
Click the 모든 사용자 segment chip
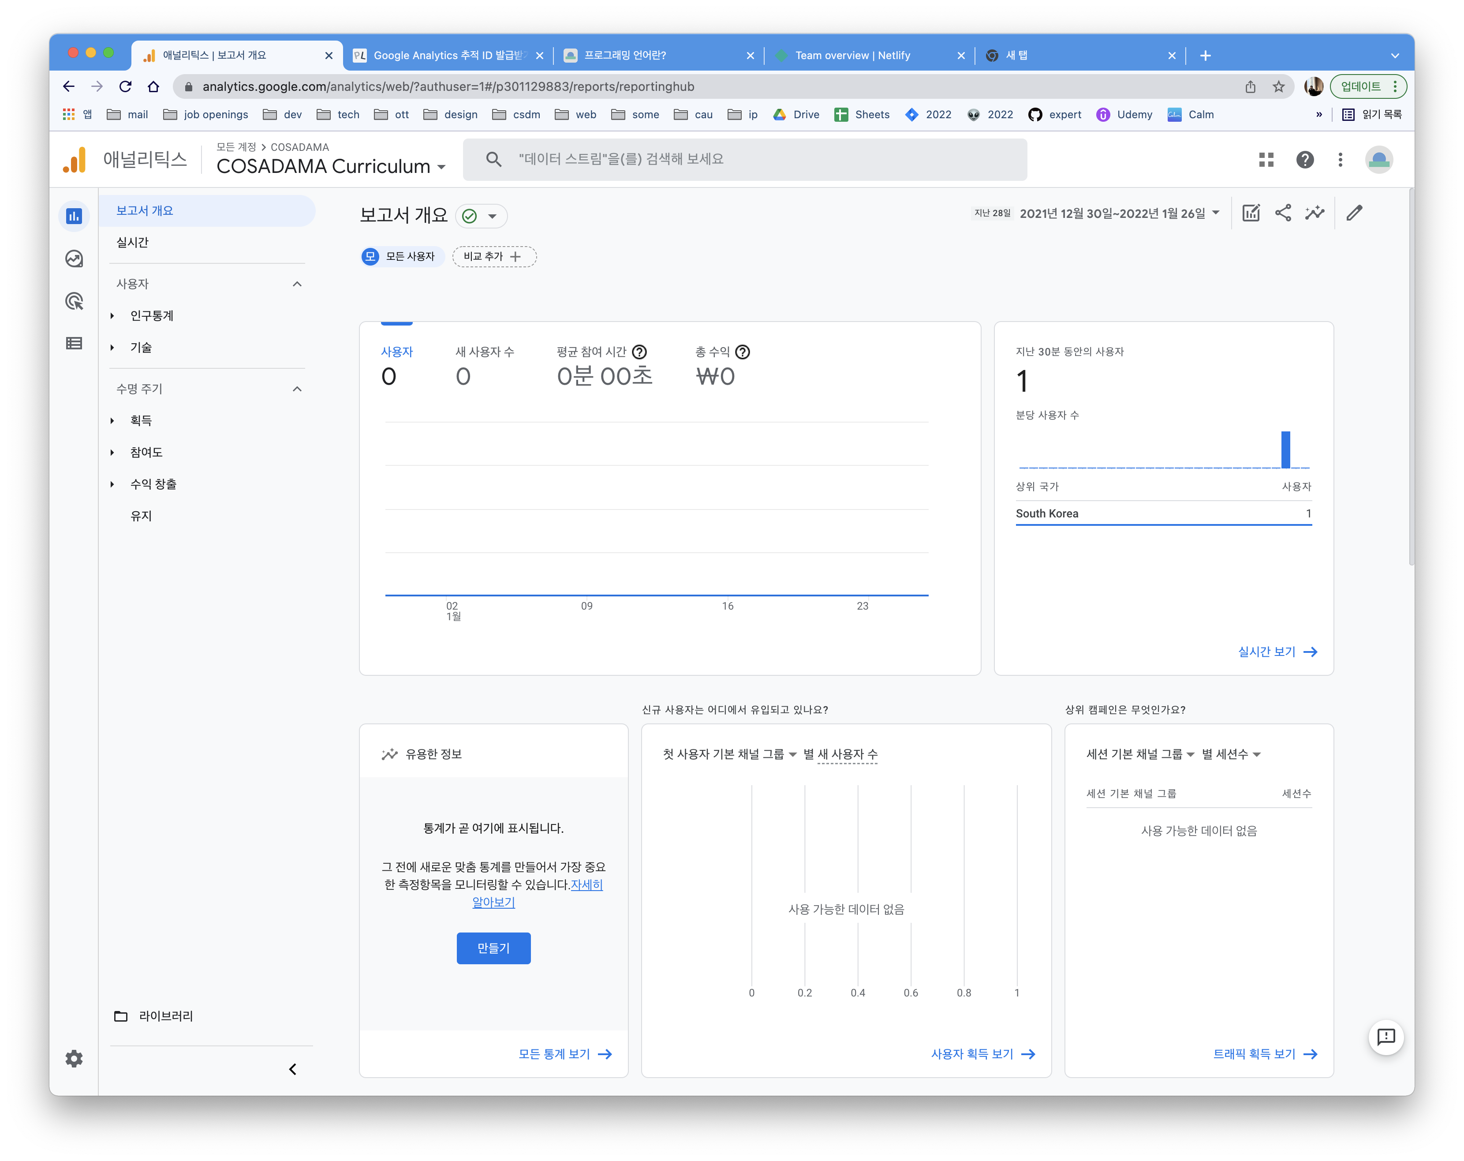[402, 256]
